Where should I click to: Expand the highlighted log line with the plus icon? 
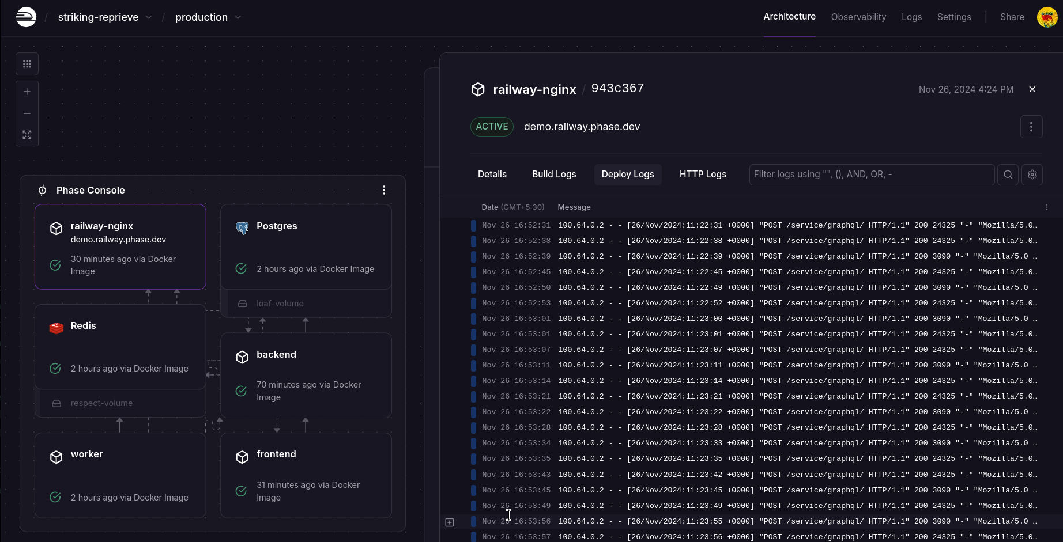coord(450,522)
